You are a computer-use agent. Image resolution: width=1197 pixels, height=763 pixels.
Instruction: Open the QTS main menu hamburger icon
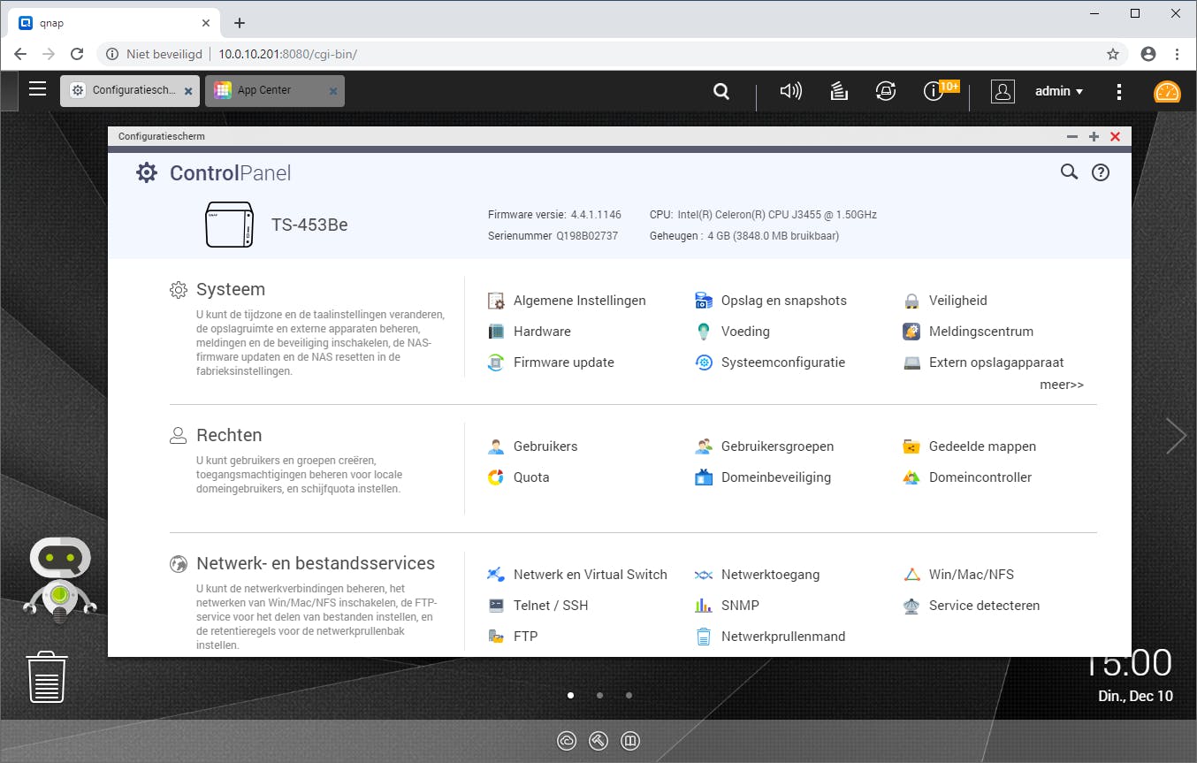click(x=37, y=88)
